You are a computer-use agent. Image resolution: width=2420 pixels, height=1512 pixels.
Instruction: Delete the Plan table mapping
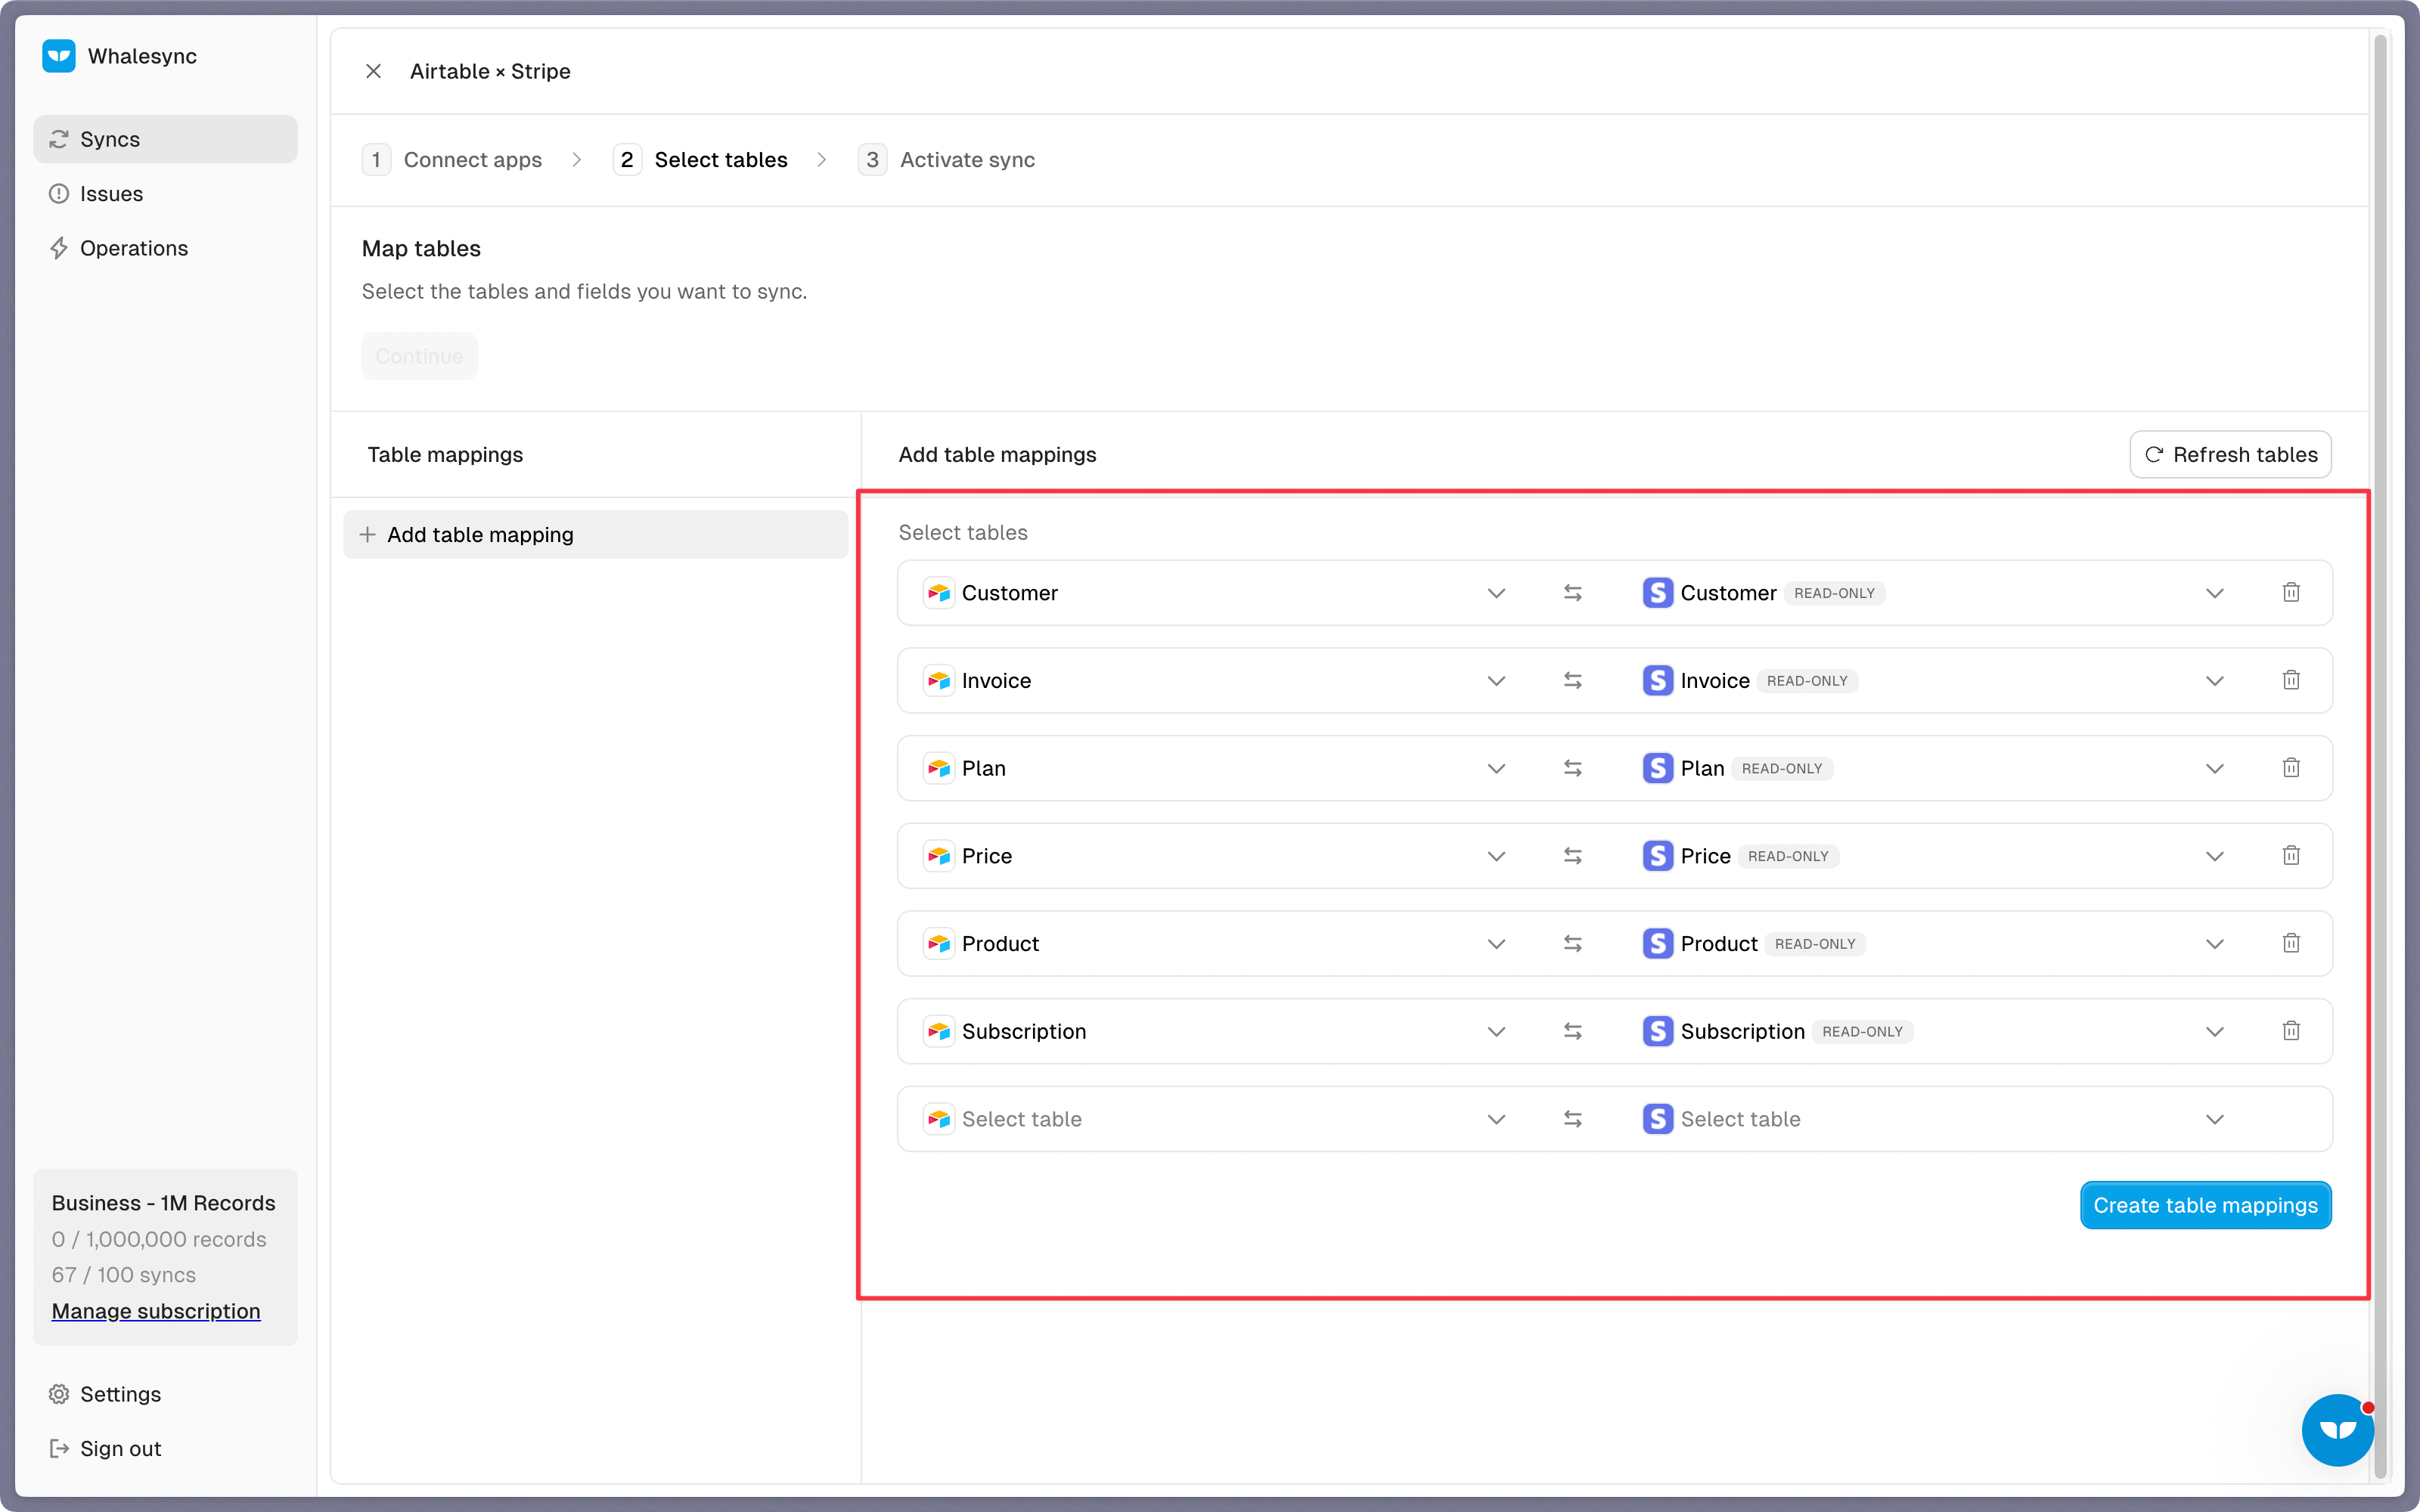pos(2291,768)
